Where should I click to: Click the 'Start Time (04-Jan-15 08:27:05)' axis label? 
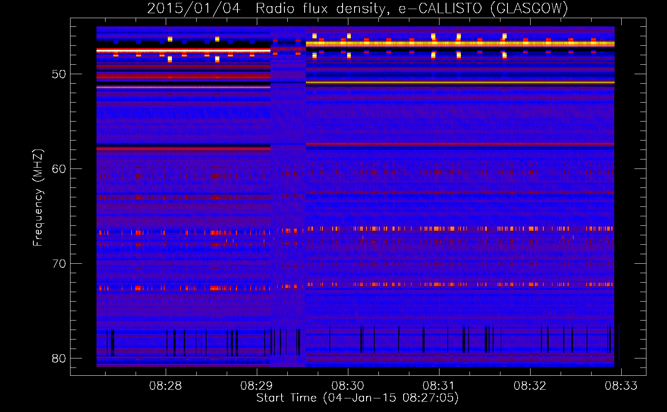click(x=357, y=398)
